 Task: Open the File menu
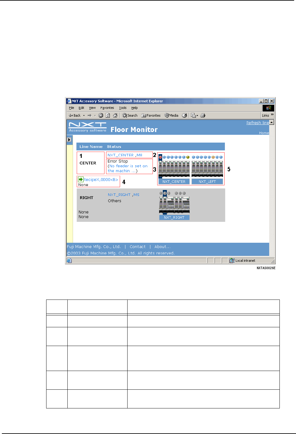coord(71,108)
